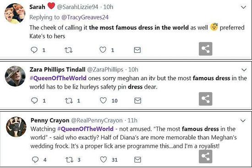This screenshot has height=168, width=252.
Task: Retweet Zara Phillips Tindall's safety pin dress tweet
Action: tap(69, 101)
